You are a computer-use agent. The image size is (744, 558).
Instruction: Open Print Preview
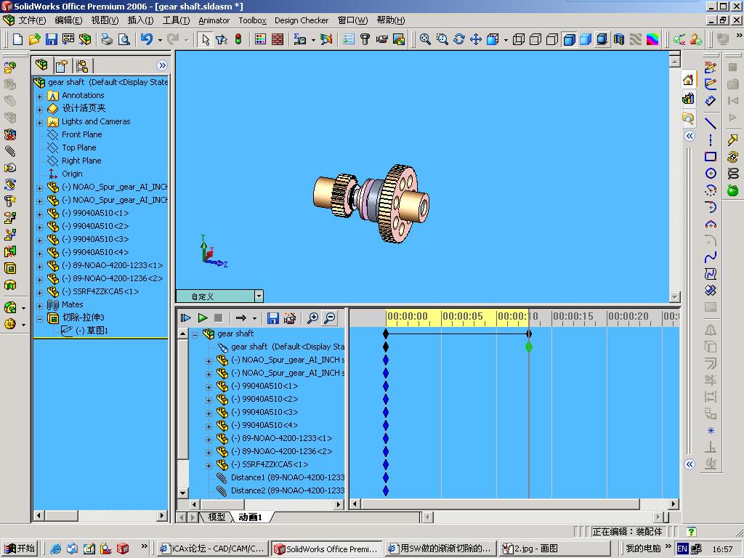[x=124, y=39]
